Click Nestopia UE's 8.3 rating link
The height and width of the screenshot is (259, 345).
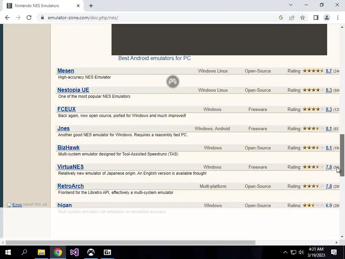point(329,90)
